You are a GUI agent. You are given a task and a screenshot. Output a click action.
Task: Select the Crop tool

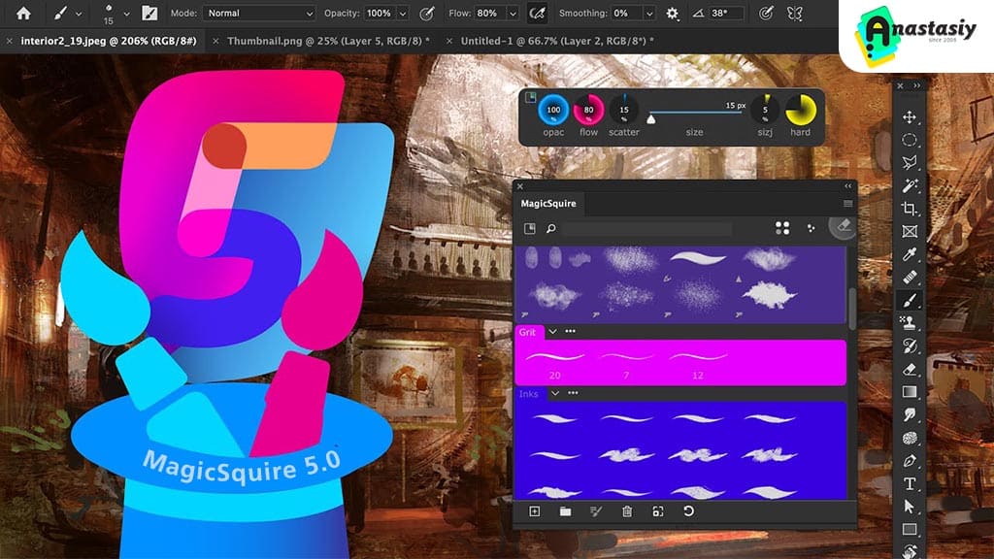point(909,209)
